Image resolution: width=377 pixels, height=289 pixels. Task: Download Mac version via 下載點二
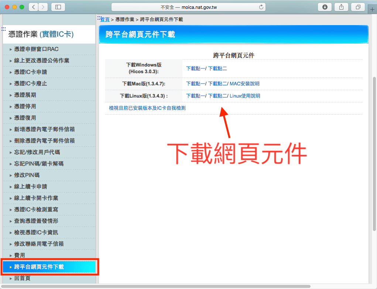tap(217, 84)
